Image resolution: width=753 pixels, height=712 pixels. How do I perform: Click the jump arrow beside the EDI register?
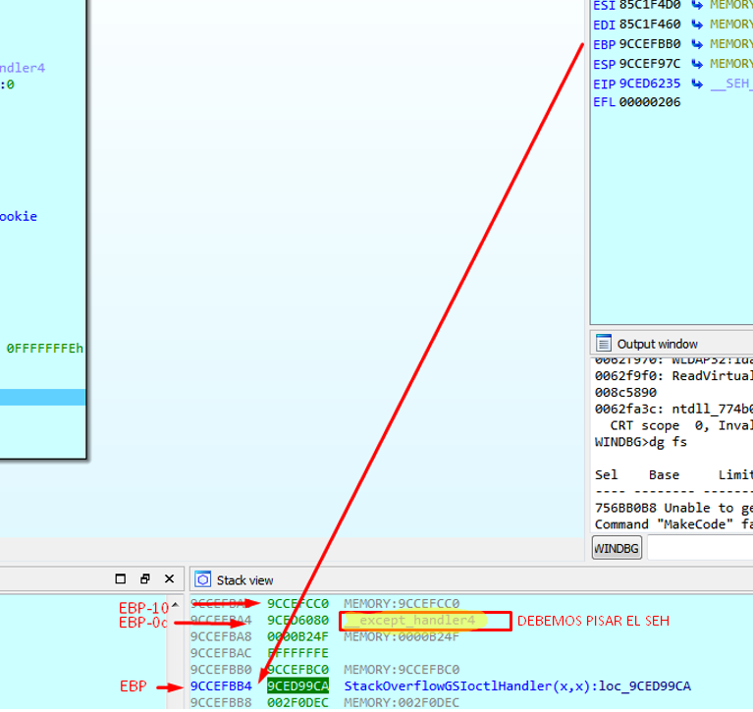pos(697,25)
